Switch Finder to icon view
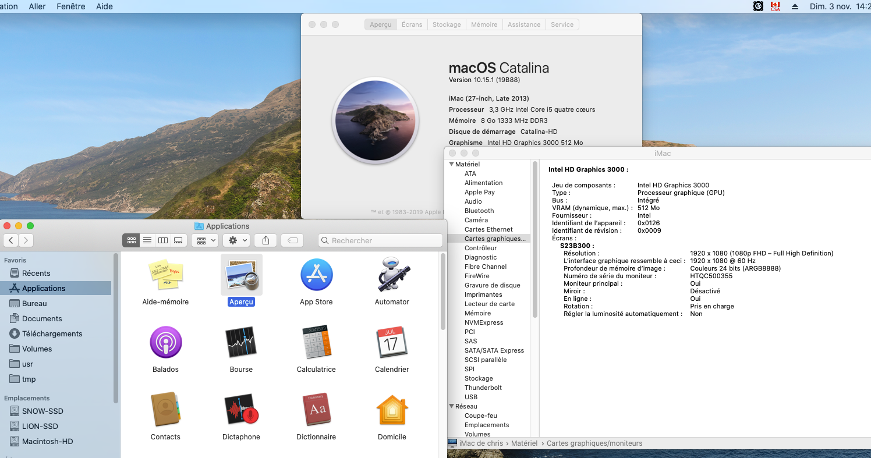This screenshot has height=458, width=871. tap(131, 240)
